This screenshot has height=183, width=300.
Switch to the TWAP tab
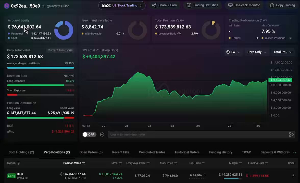(246, 152)
